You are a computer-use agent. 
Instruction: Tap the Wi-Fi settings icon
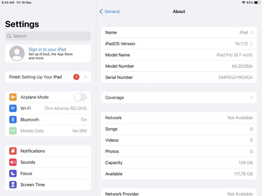[x=13, y=108]
